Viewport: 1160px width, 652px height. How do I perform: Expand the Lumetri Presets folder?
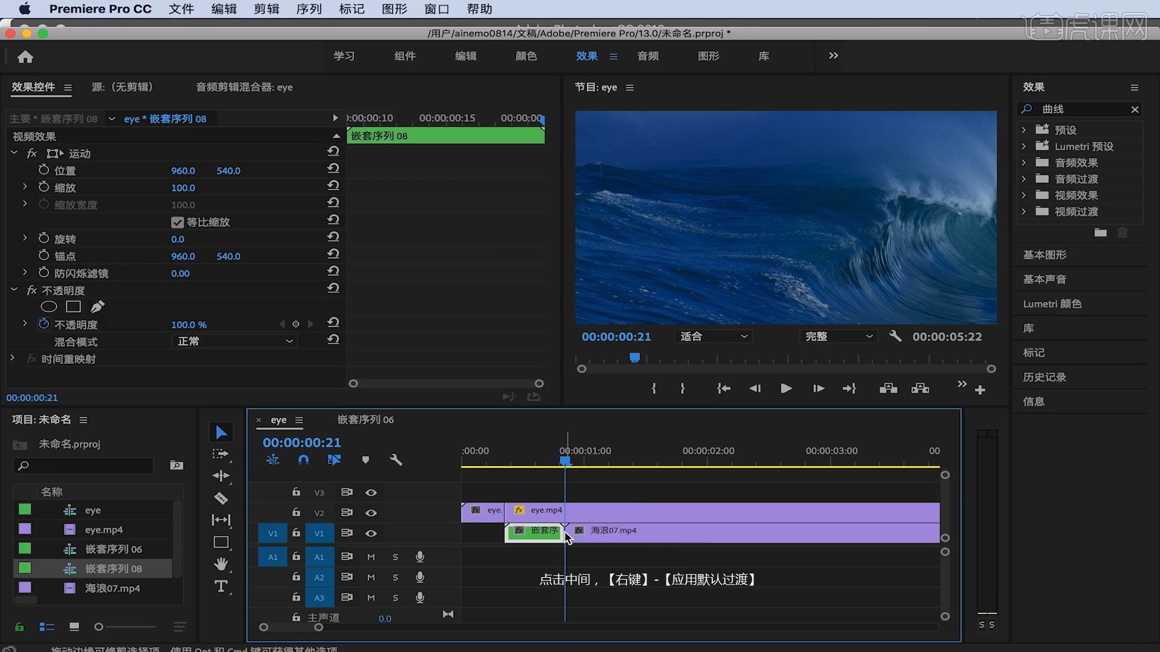coord(1023,146)
